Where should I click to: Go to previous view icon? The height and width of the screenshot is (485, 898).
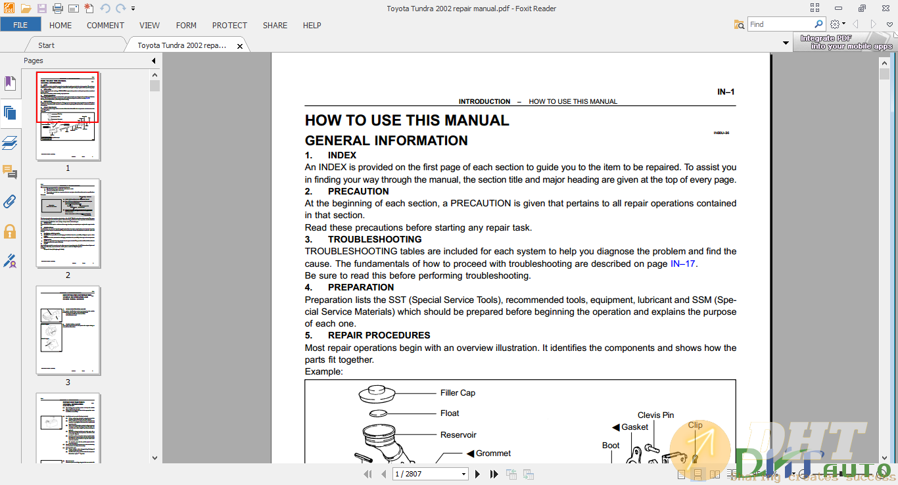click(x=511, y=474)
